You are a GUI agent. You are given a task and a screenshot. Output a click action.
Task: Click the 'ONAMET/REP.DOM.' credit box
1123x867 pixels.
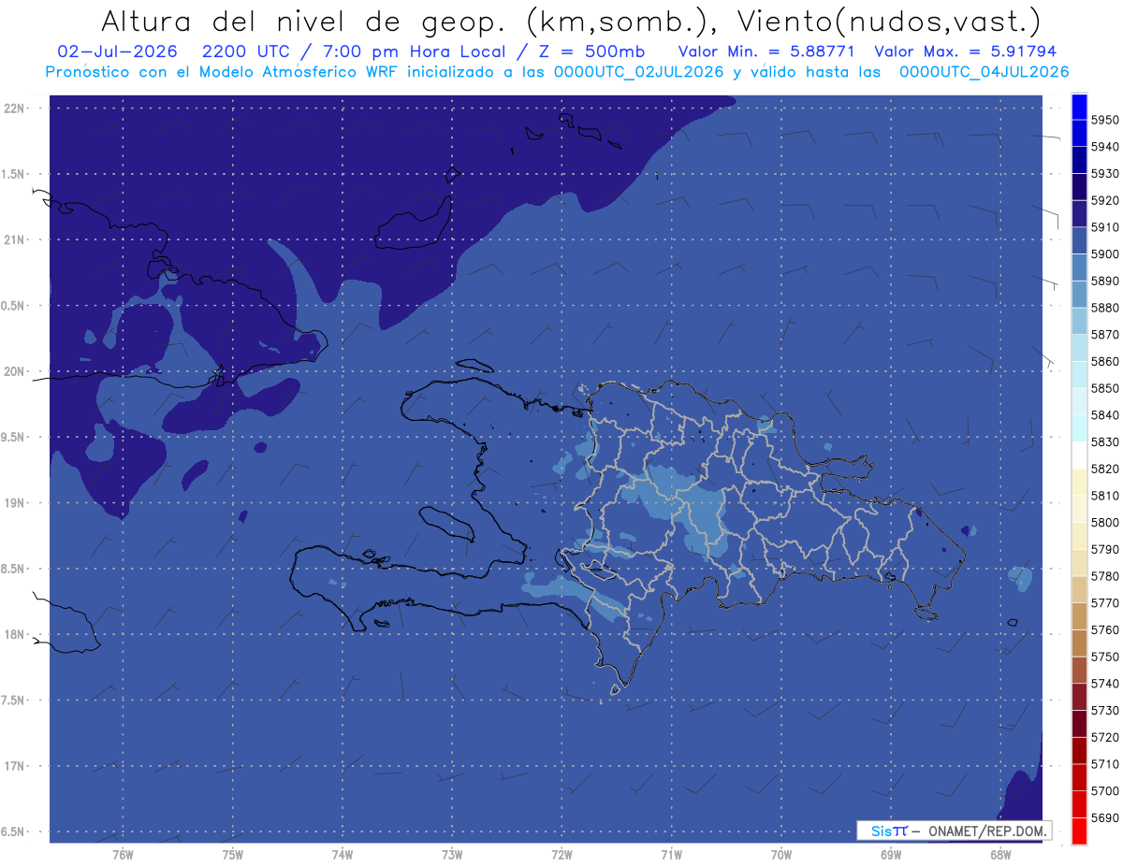(x=955, y=831)
